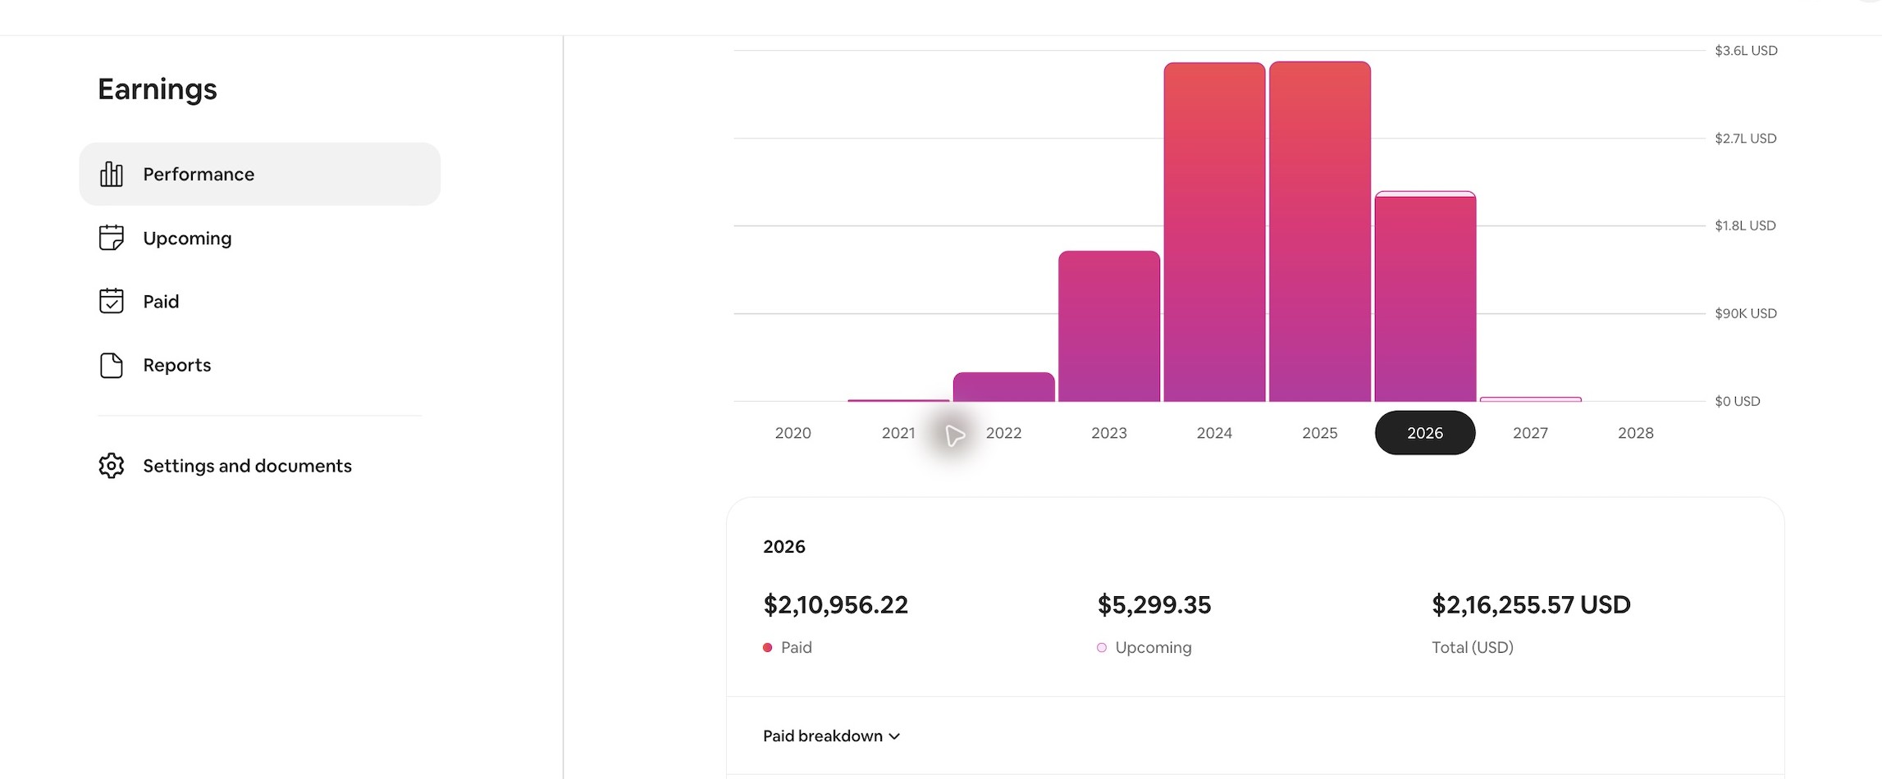
Task: Click the selected 2026 year pill
Action: [x=1425, y=433]
